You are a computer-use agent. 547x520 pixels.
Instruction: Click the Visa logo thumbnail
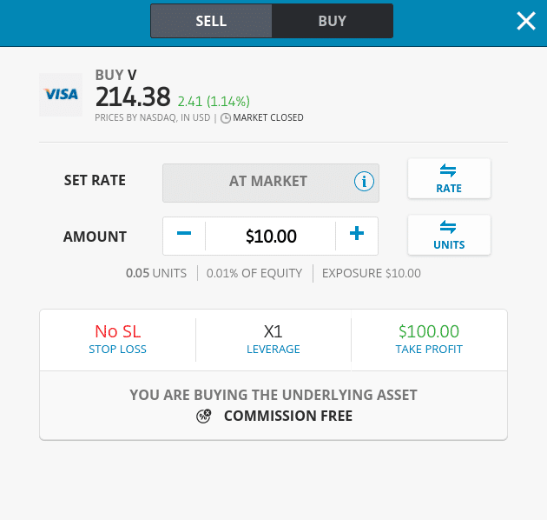(x=61, y=95)
